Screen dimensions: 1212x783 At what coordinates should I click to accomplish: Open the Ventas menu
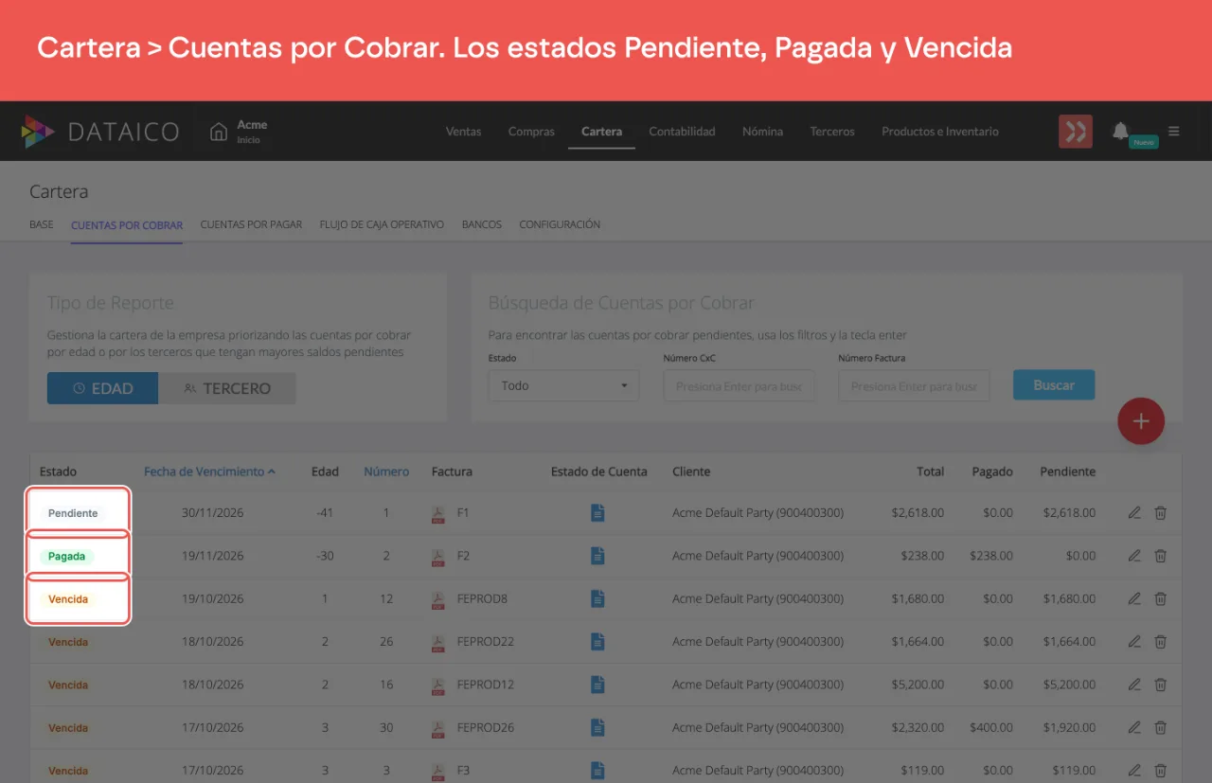tap(464, 132)
